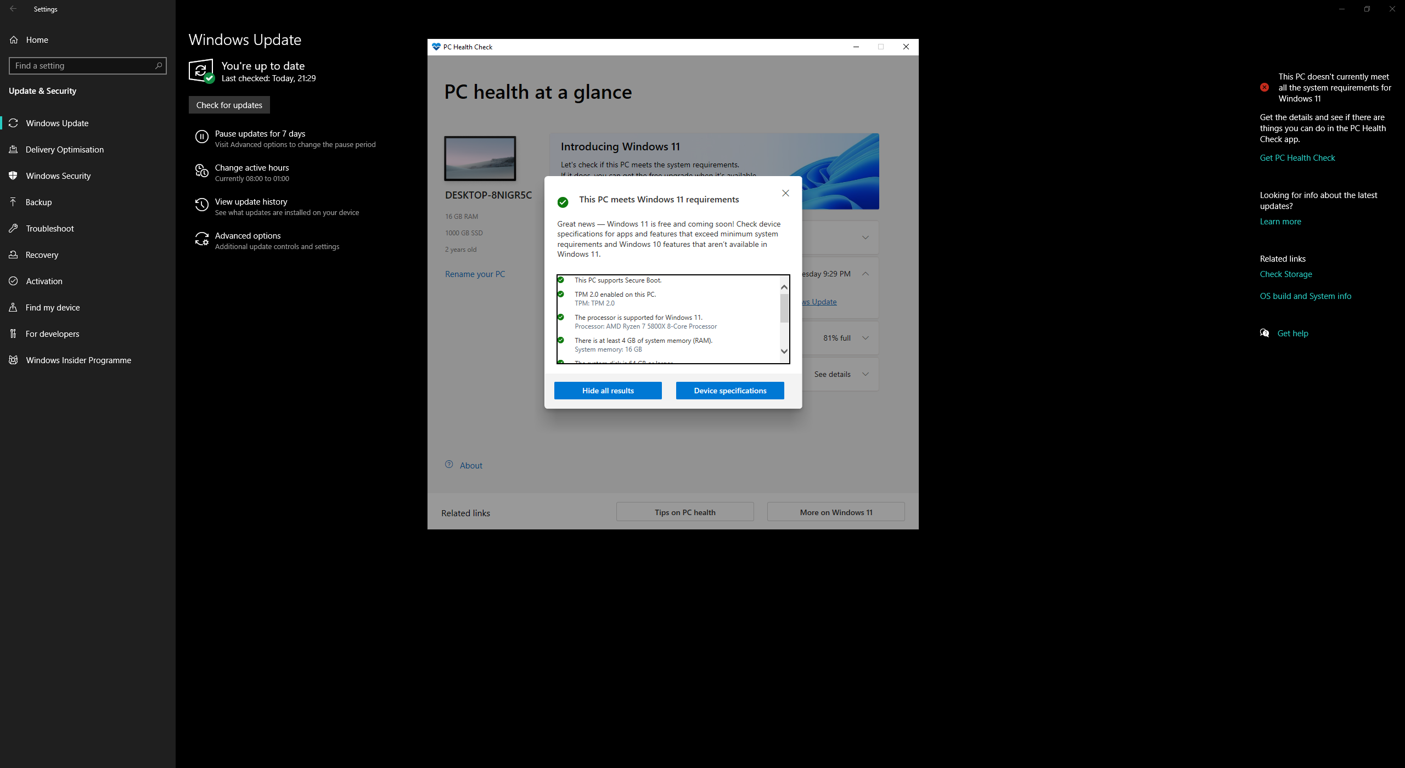Expand the See details chevron
The width and height of the screenshot is (1405, 768).
866,374
